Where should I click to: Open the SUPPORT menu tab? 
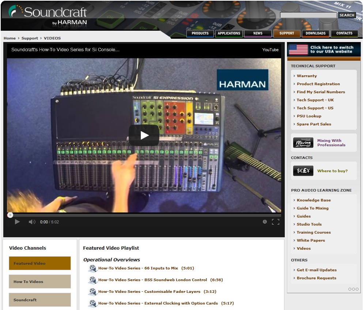click(287, 33)
